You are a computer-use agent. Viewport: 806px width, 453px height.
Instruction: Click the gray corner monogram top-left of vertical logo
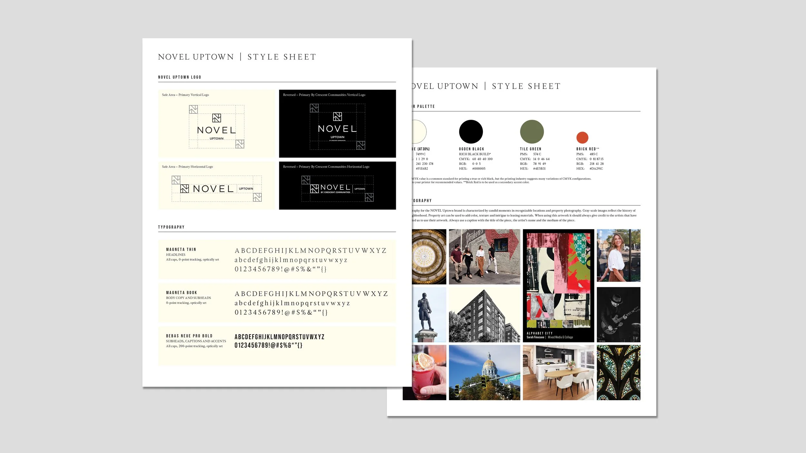193,110
